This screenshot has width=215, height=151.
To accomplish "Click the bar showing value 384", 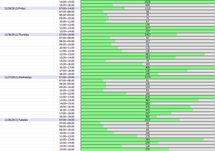I will 147,140.
